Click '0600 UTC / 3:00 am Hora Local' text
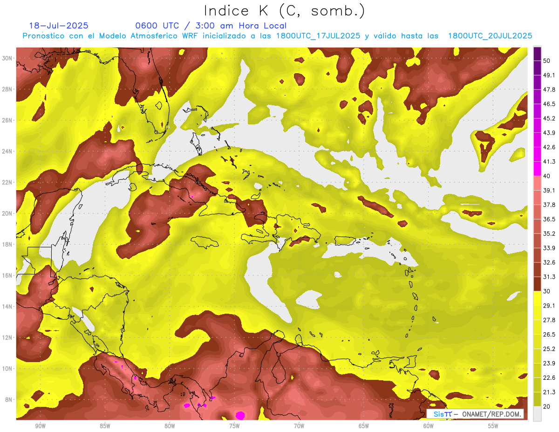 click(x=211, y=26)
